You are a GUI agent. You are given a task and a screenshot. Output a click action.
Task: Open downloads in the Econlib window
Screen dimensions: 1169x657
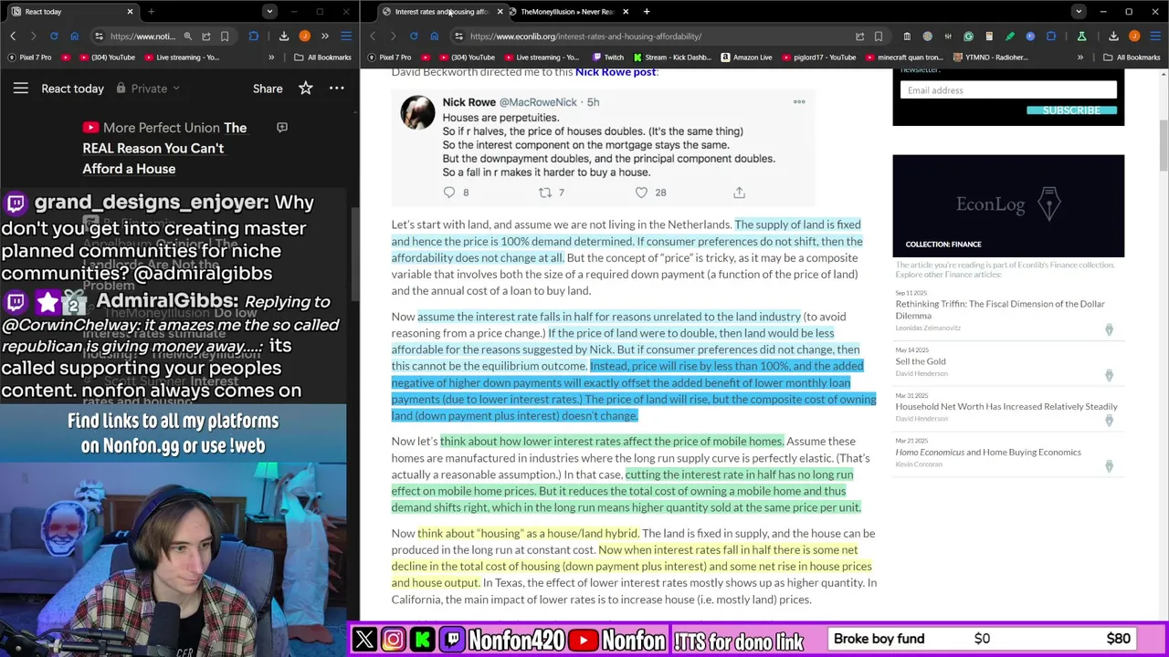1113,36
